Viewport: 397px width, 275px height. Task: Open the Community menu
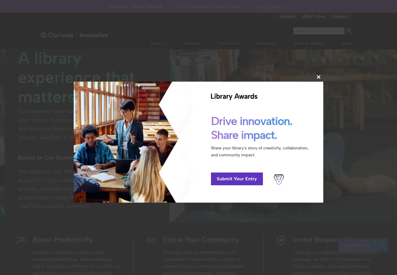(228, 43)
